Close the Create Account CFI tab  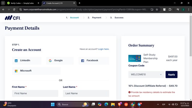74,3
